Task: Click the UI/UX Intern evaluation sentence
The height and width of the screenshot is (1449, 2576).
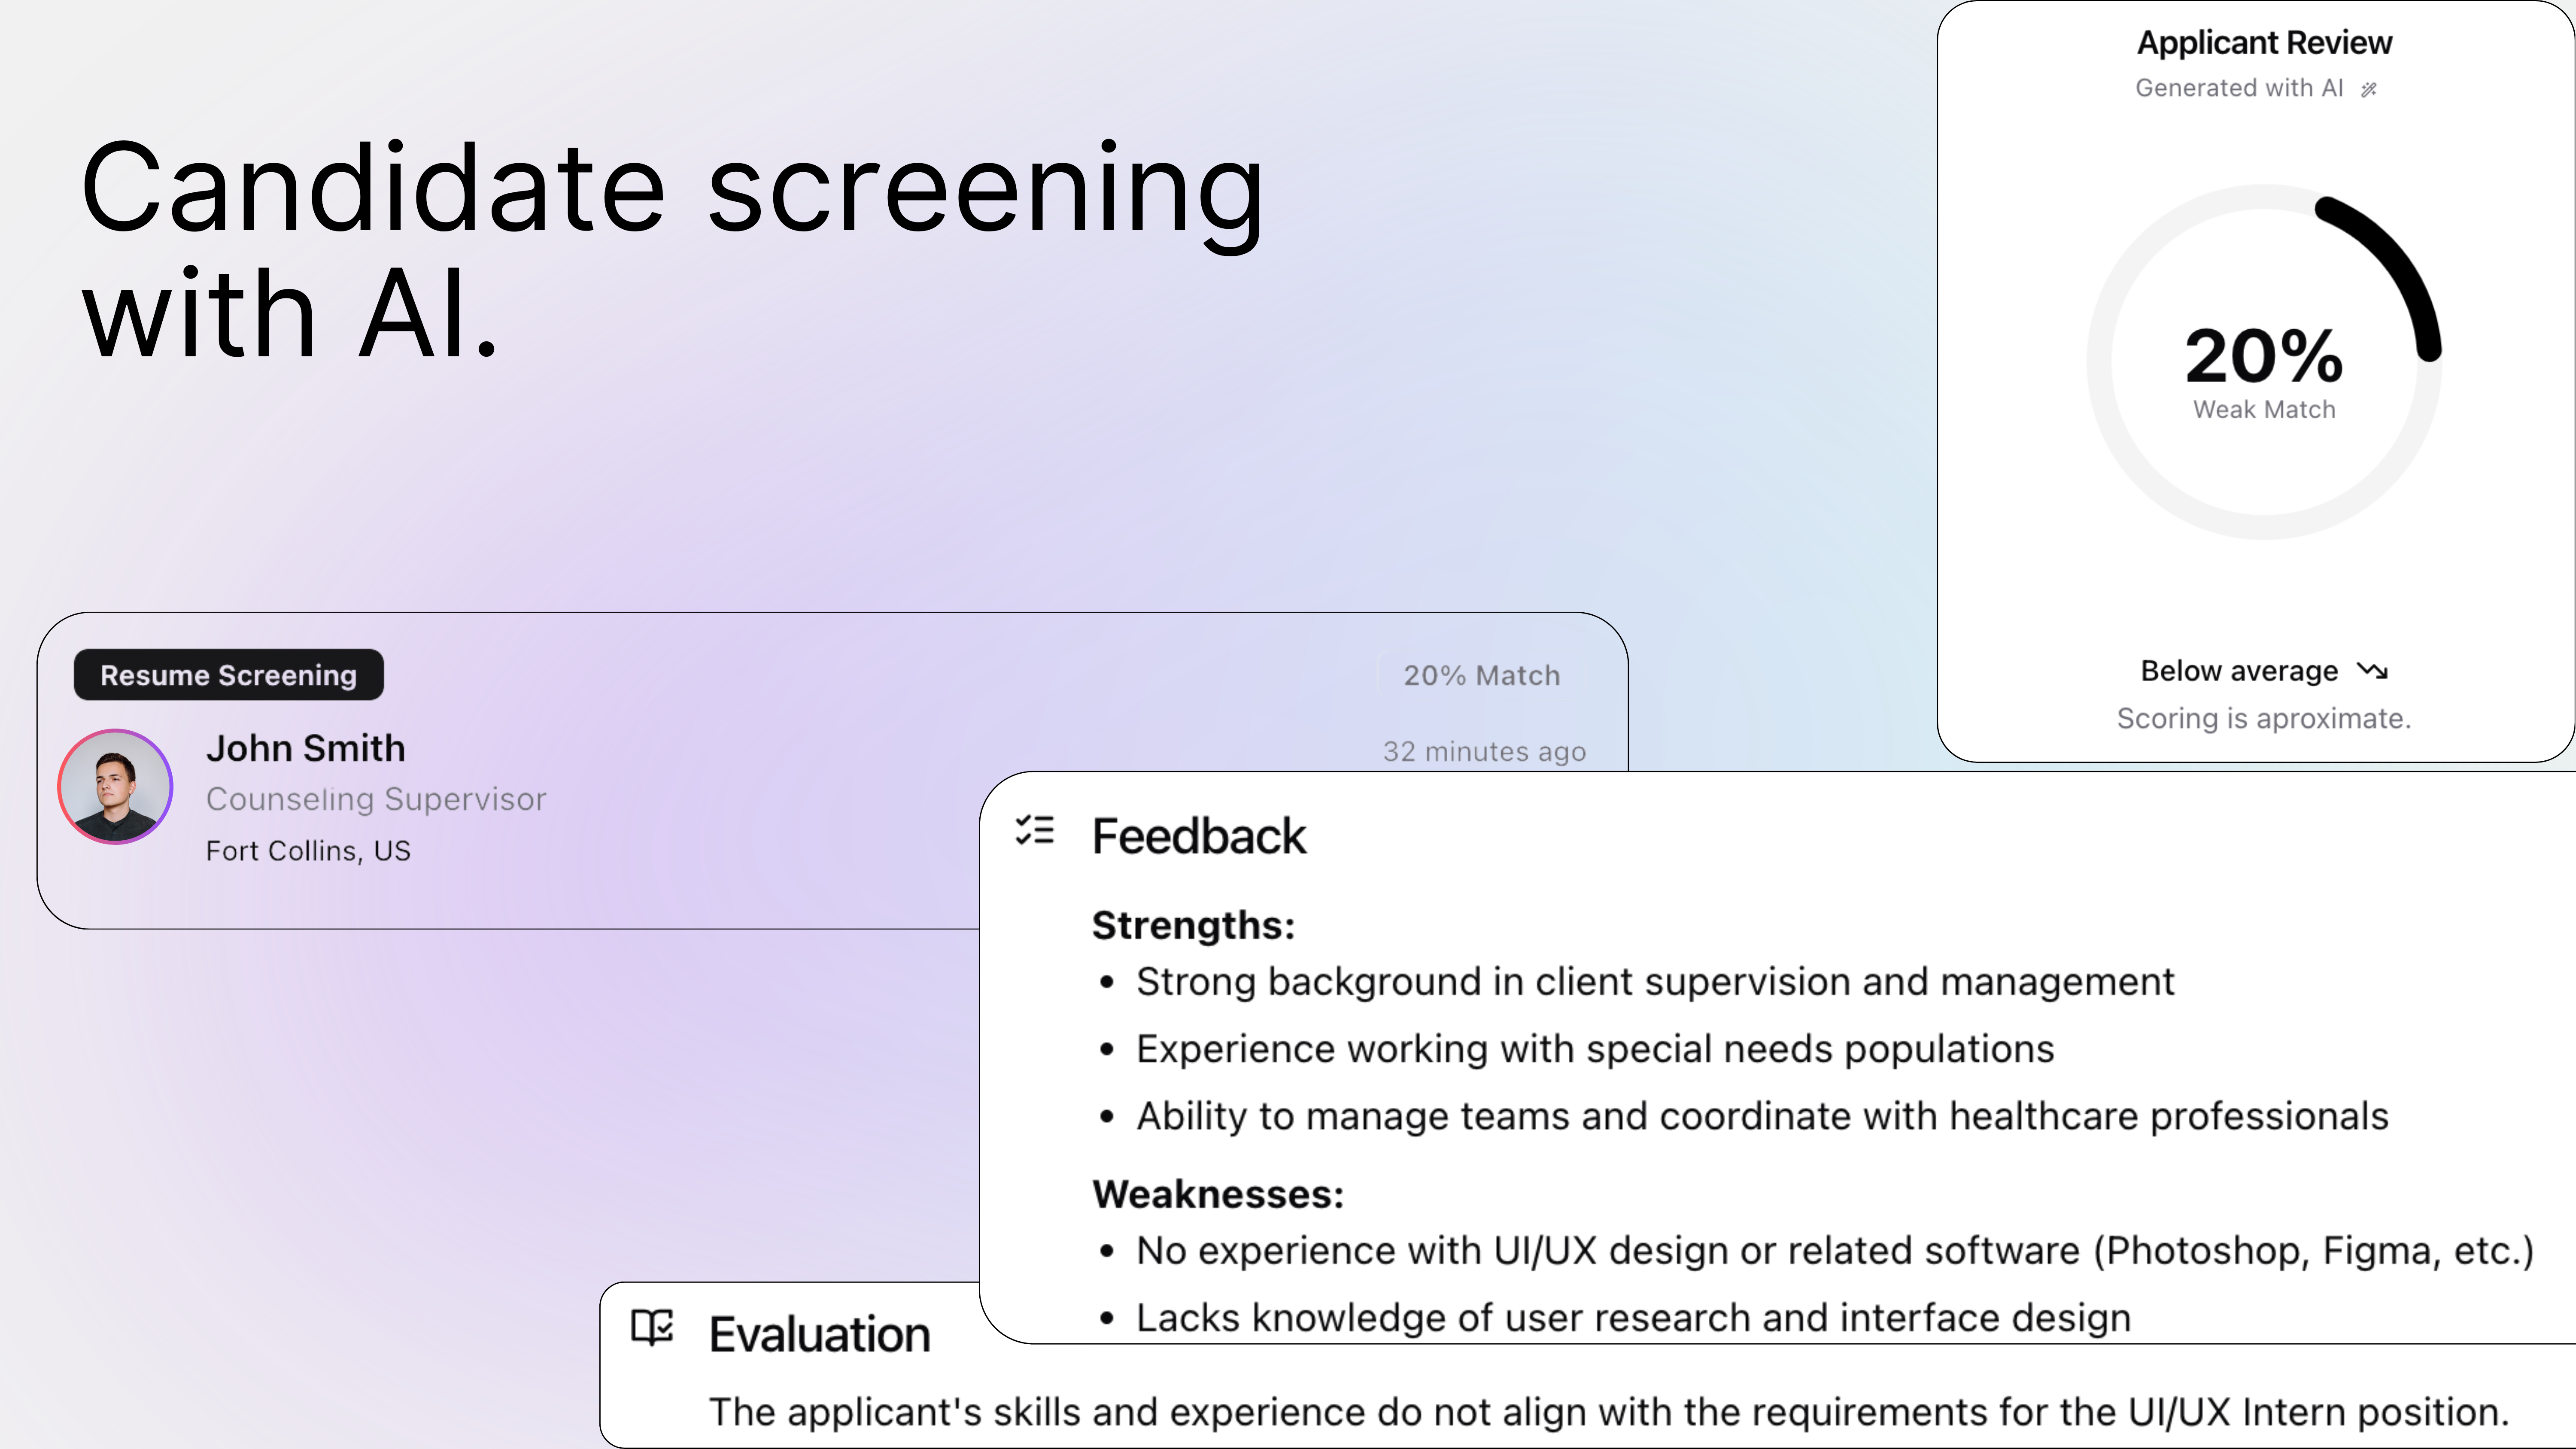Action: (x=1609, y=1412)
